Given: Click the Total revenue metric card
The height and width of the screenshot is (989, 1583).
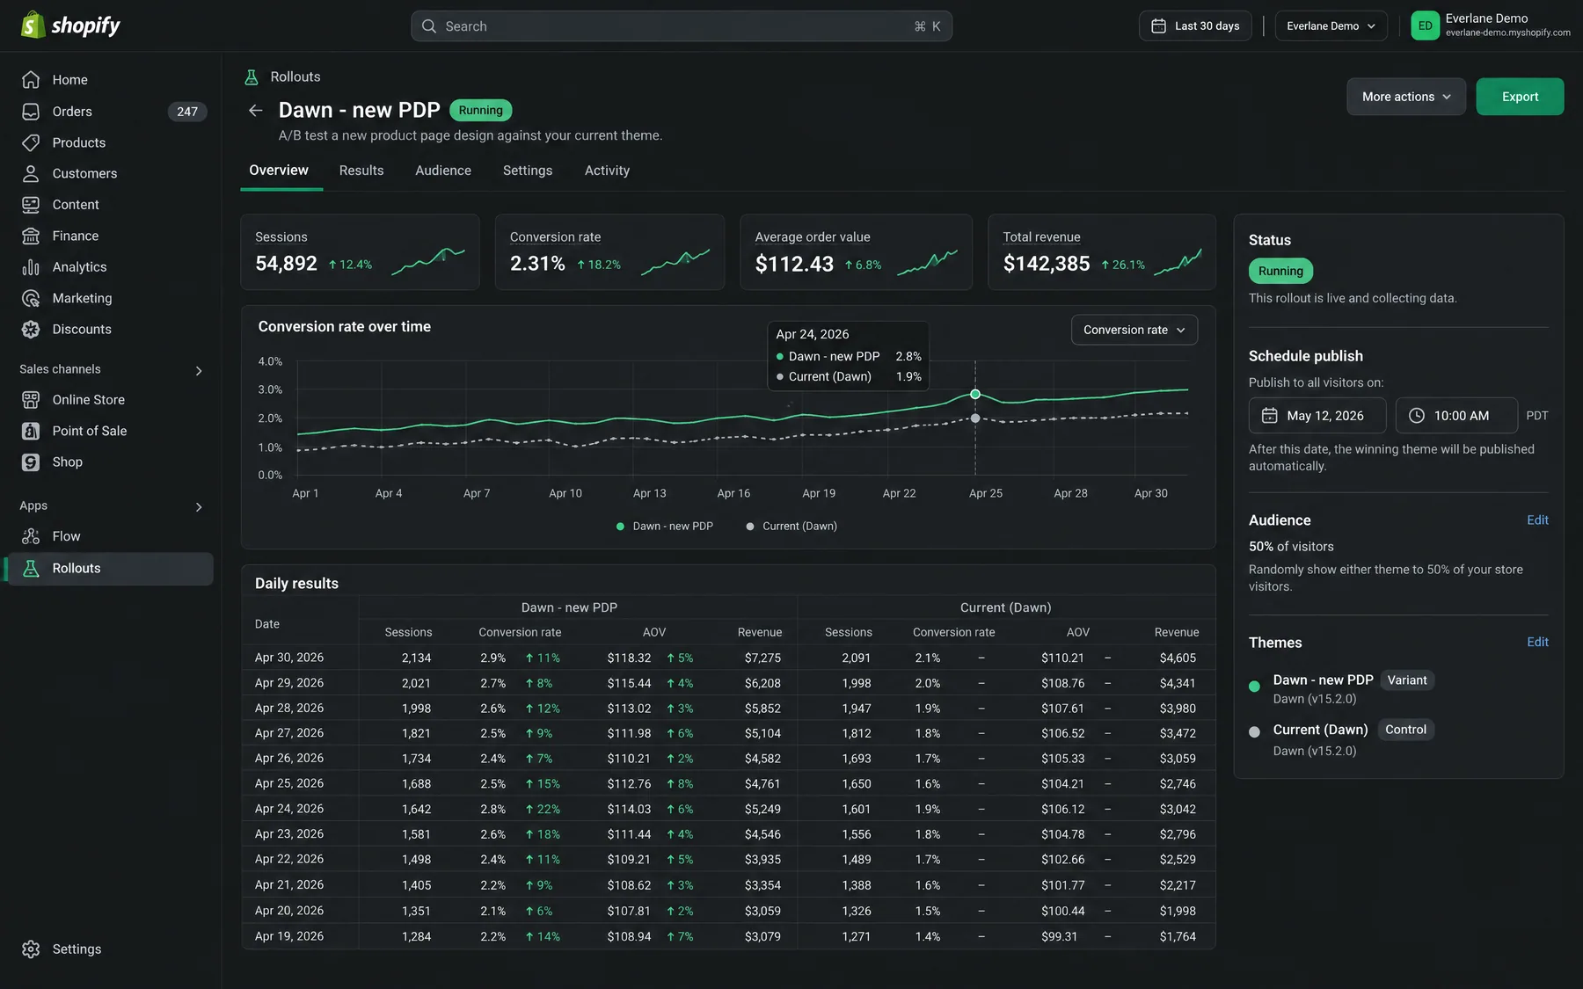Looking at the screenshot, I should (x=1101, y=252).
